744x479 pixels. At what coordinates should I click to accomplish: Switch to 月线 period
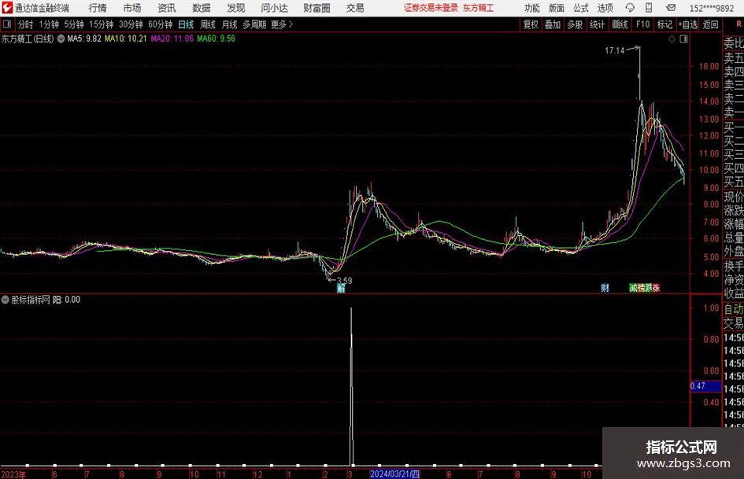229,24
